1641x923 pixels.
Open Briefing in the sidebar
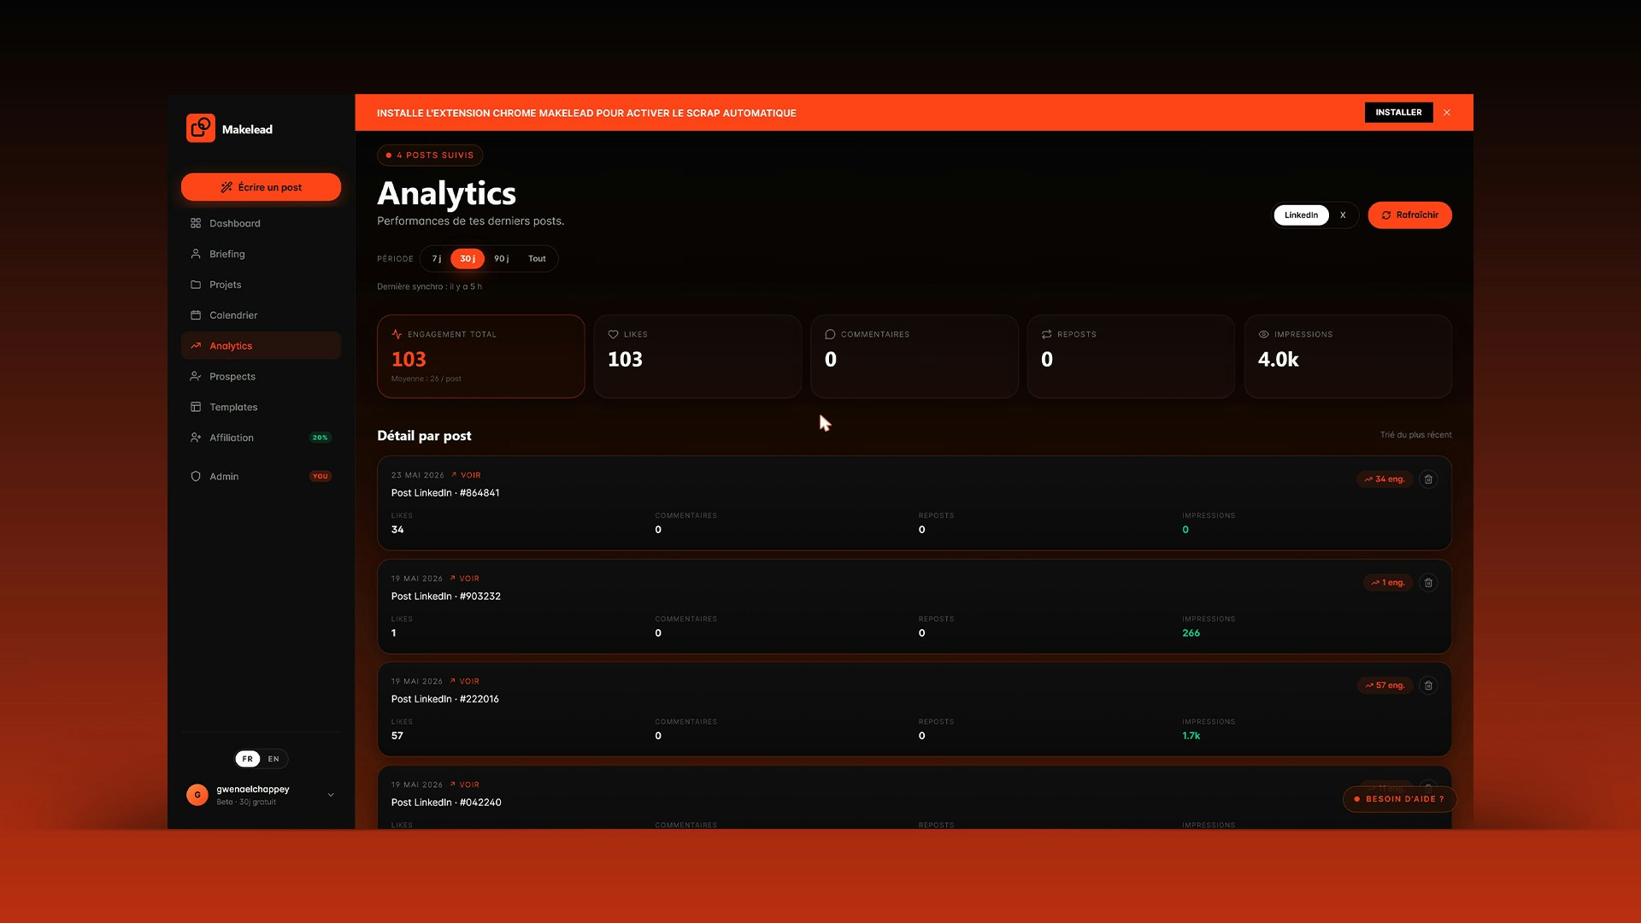pyautogui.click(x=261, y=254)
